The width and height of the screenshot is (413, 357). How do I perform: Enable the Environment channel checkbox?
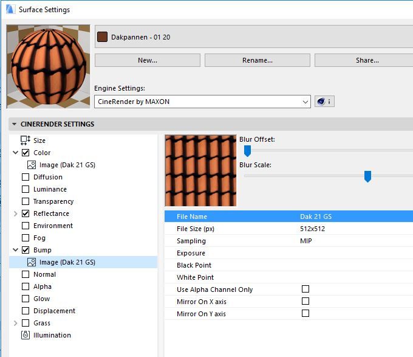click(x=26, y=226)
